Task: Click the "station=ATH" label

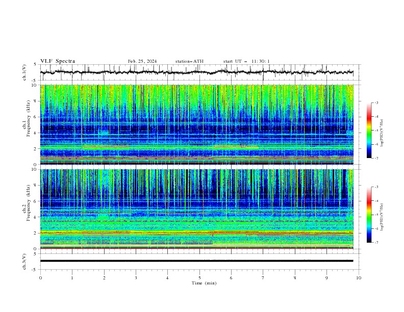Action: coord(189,61)
